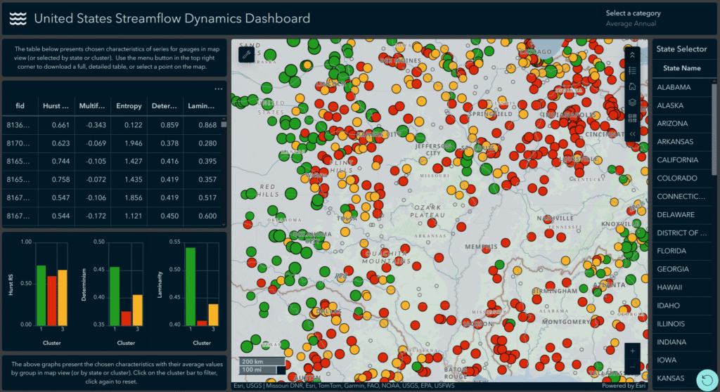The image size is (720, 392).
Task: Collapse map toolbar with double up chevron
Action: coord(632,55)
